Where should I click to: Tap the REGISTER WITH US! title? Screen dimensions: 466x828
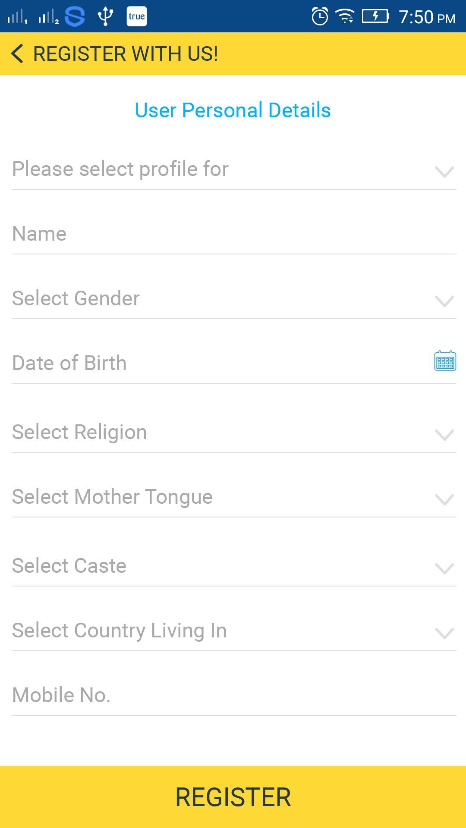126,54
